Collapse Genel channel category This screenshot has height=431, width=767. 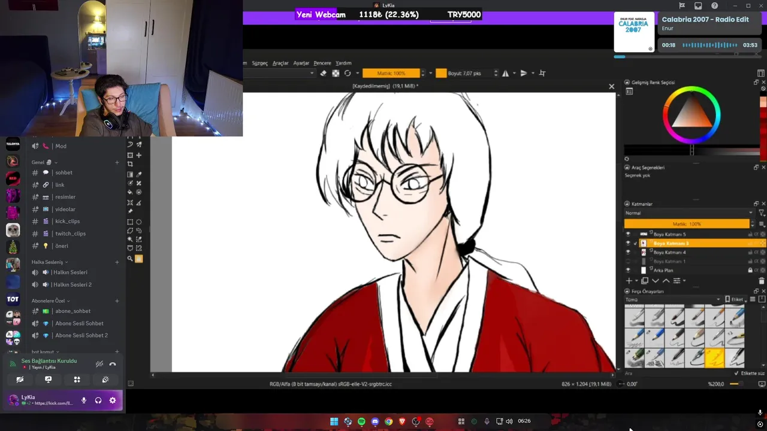(x=44, y=162)
